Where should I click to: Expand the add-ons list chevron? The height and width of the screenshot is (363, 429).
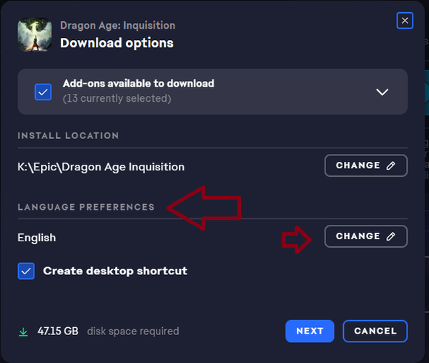382,92
